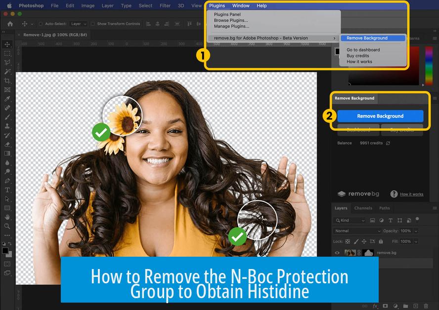
Task: Click the Home icon in options bar
Action: (10, 24)
